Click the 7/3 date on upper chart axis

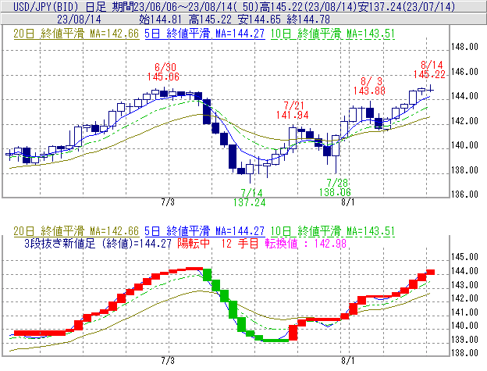click(x=168, y=202)
